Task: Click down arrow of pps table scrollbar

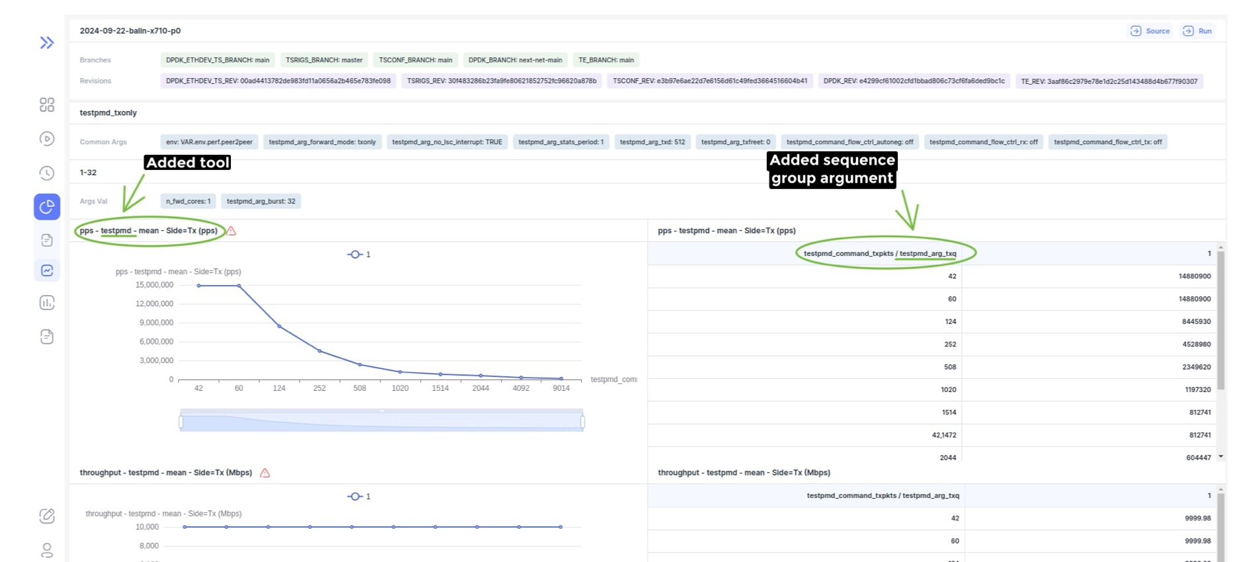Action: pos(1221,456)
